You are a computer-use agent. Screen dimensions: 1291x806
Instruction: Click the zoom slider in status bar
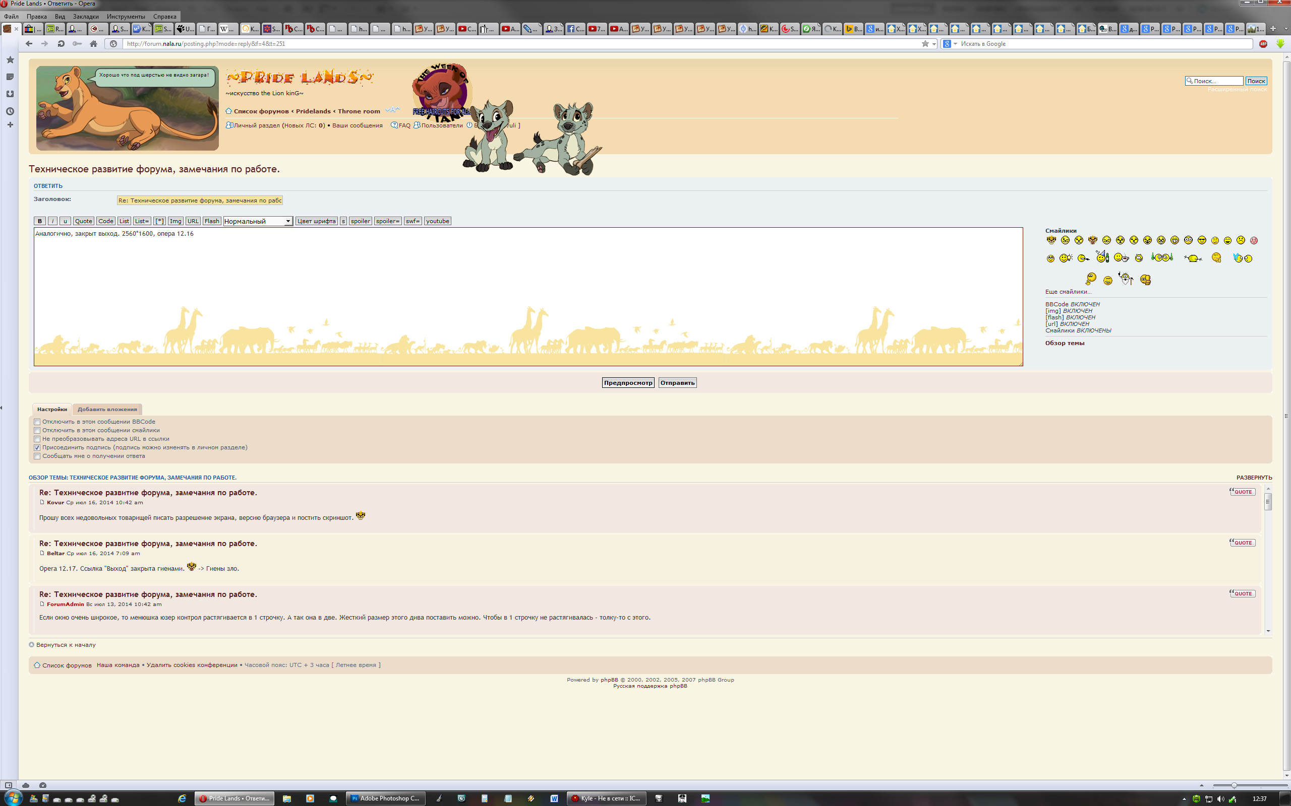(1234, 785)
